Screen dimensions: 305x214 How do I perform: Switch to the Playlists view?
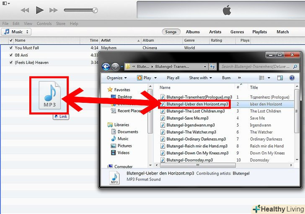(260, 32)
